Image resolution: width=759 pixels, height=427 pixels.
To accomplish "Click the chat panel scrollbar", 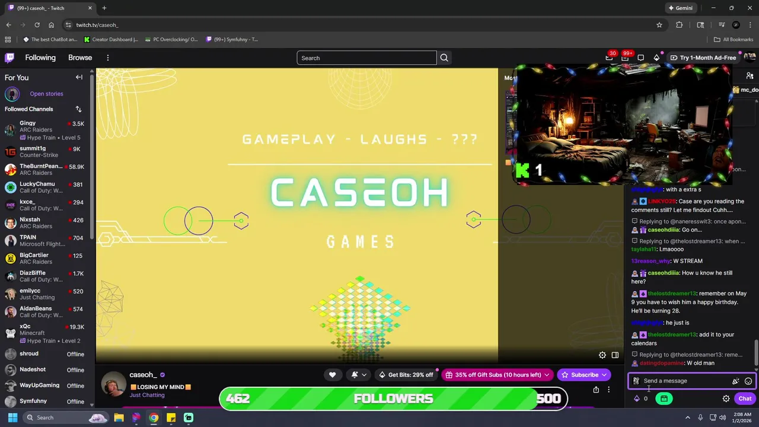I will click(756, 353).
